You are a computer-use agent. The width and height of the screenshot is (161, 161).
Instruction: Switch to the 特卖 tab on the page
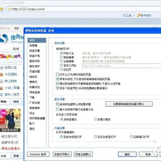[x=17, y=102]
